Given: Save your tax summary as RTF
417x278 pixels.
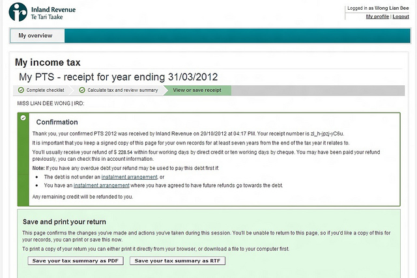Looking at the screenshot, I should [x=177, y=260].
